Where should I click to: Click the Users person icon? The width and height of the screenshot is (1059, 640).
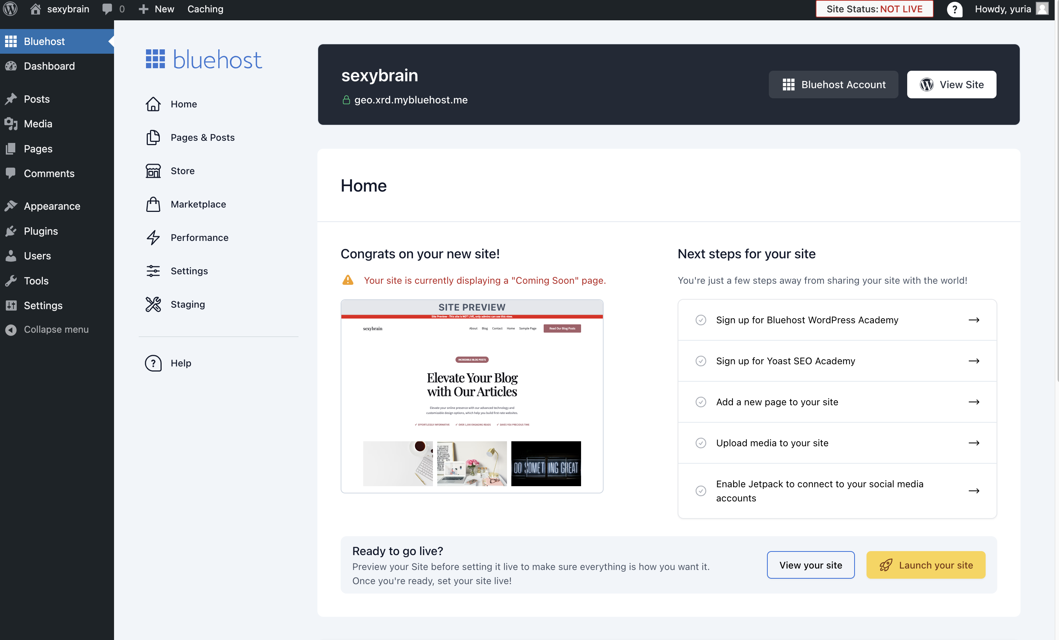point(11,255)
